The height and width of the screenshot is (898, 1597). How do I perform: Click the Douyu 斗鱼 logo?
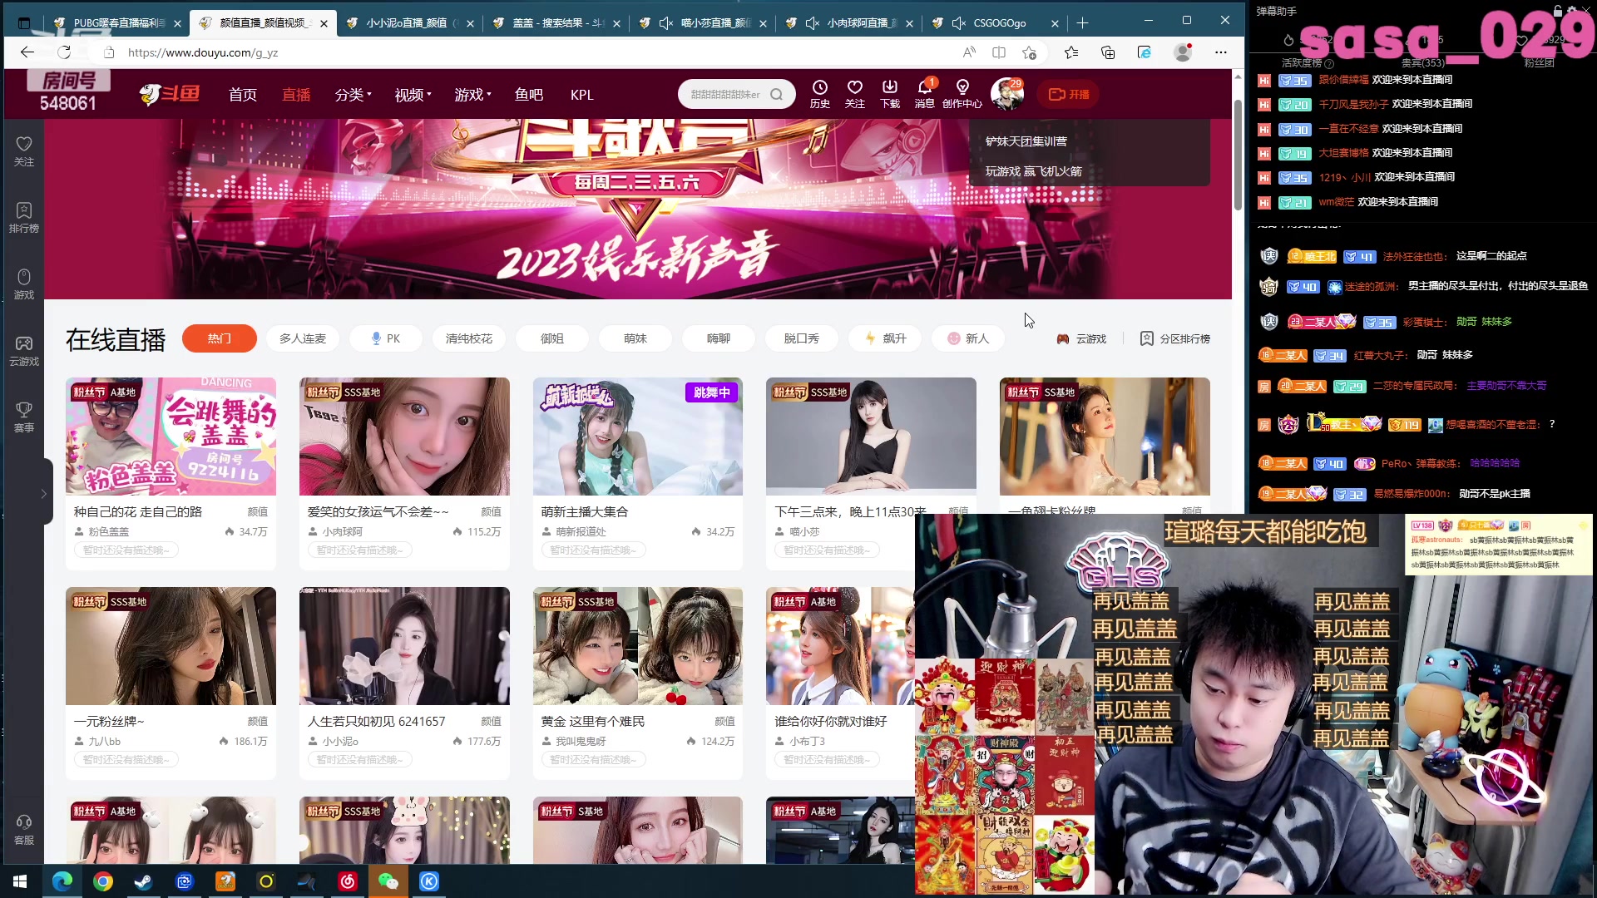coord(170,94)
